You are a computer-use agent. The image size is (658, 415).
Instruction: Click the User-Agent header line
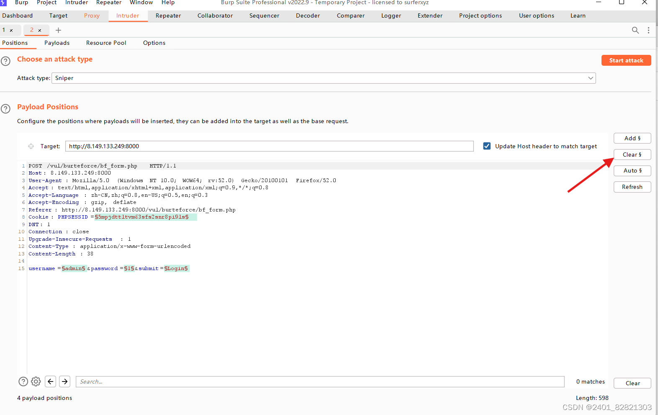[182, 180]
